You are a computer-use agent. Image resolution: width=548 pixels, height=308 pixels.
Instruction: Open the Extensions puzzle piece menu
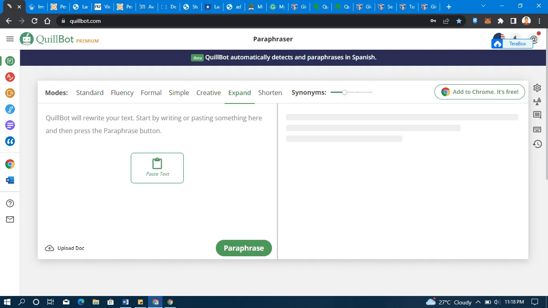500,21
